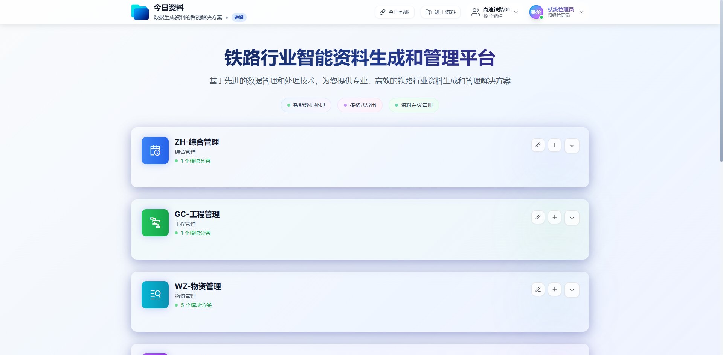Expand the WZ-物资管理 card
The width and height of the screenshot is (723, 355).
[x=572, y=290]
